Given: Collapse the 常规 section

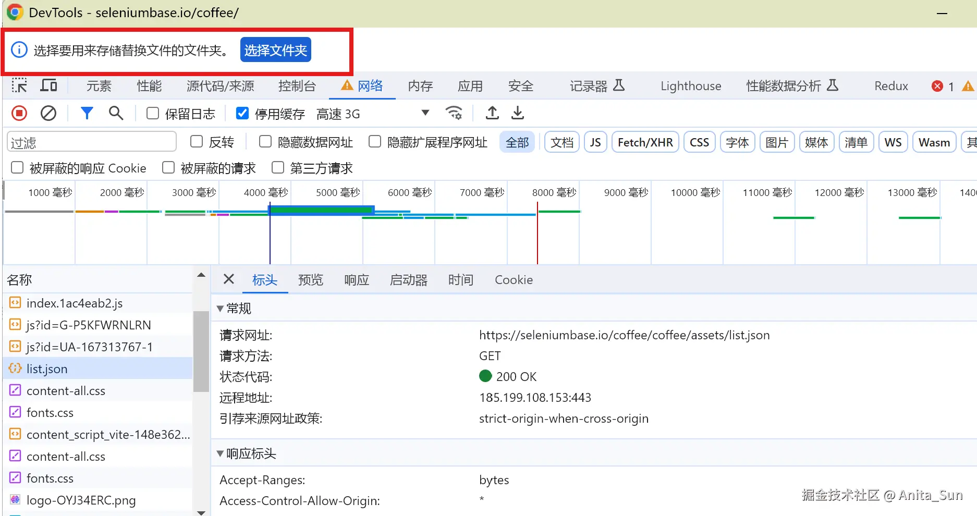Looking at the screenshot, I should [220, 309].
